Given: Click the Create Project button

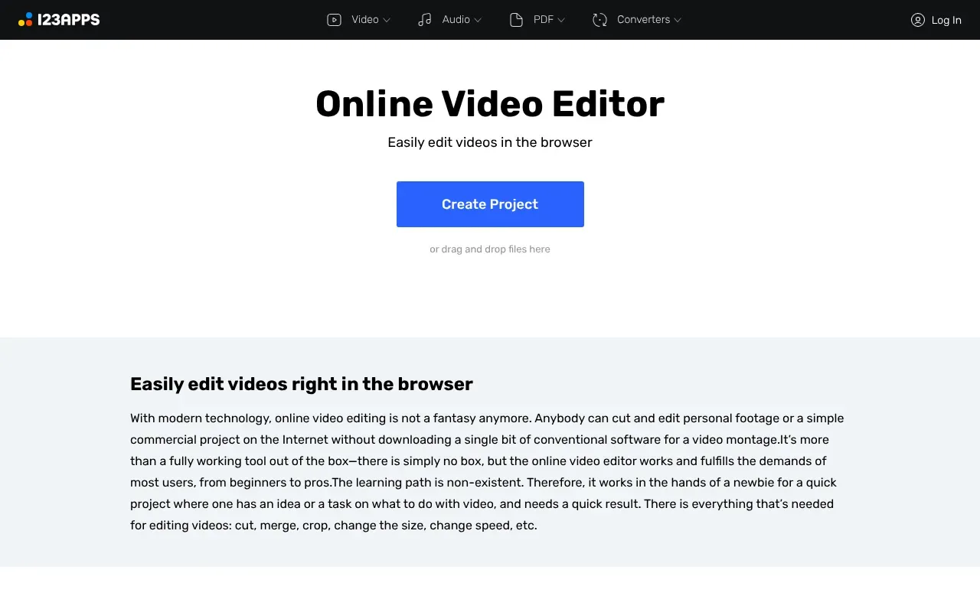Looking at the screenshot, I should [490, 203].
